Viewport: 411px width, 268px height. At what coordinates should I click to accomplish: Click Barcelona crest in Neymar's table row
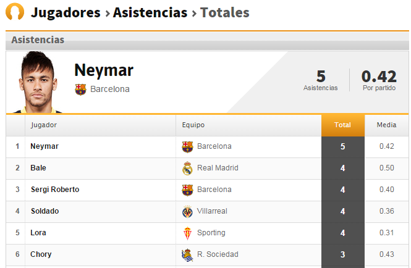pyautogui.click(x=187, y=147)
